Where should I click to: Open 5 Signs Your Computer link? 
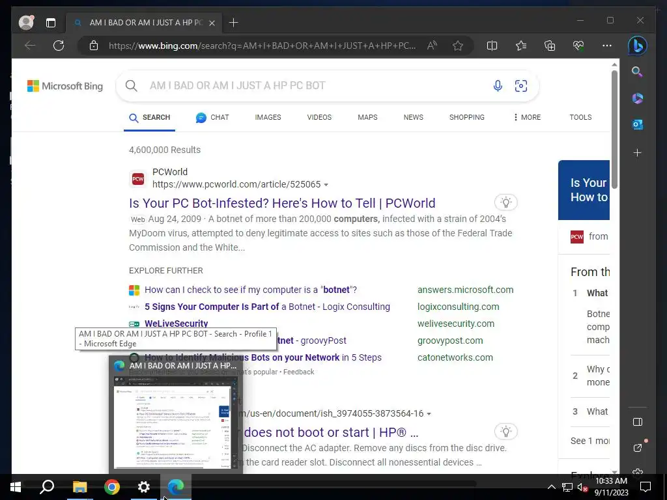tap(267, 307)
